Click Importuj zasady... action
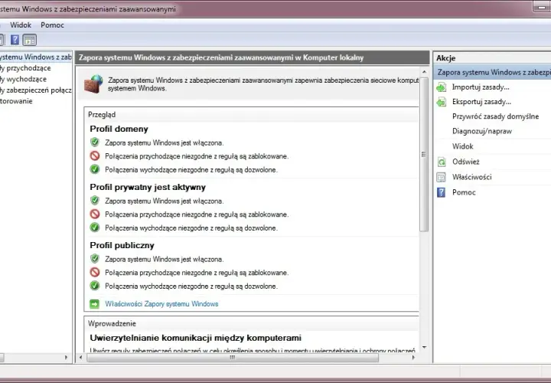This screenshot has height=383, width=551. [481, 87]
